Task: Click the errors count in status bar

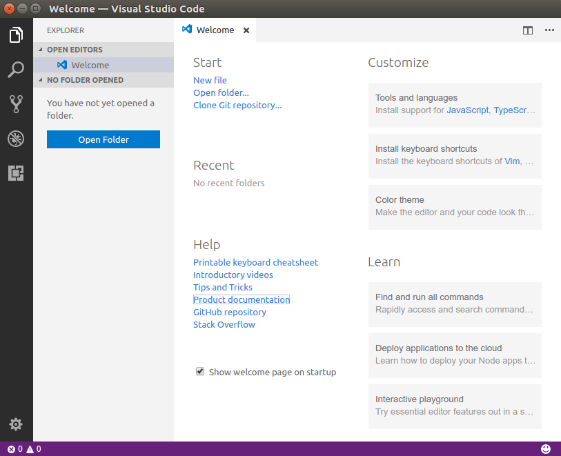Action: point(15,449)
